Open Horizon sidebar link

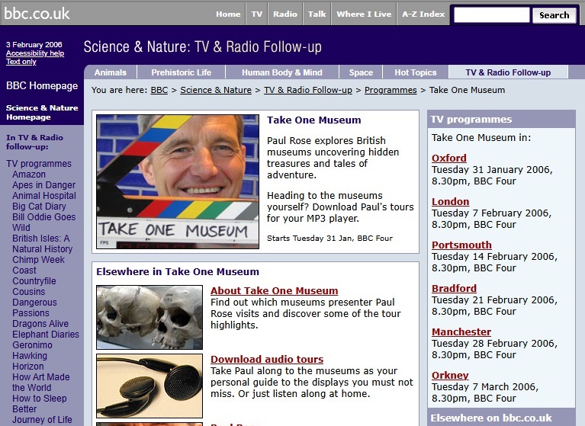(28, 367)
